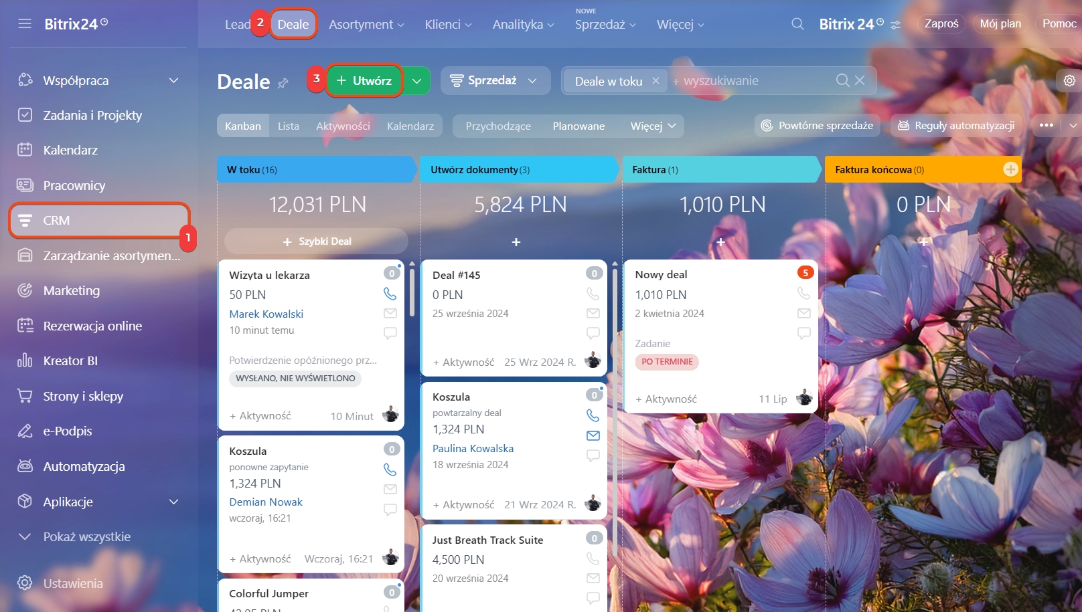The width and height of the screenshot is (1082, 612).
Task: Open the Analityka menu dropdown
Action: tap(523, 25)
